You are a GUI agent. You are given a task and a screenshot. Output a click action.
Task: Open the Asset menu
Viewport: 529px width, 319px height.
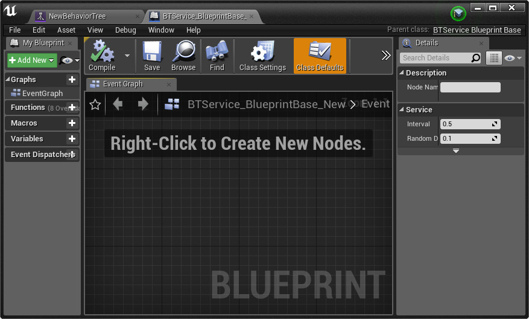coord(66,30)
